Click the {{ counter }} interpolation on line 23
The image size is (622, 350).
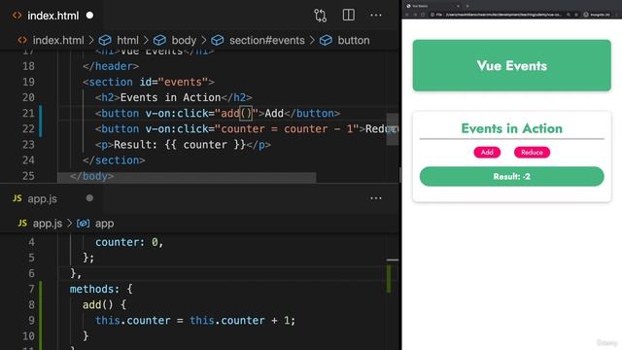coord(205,145)
